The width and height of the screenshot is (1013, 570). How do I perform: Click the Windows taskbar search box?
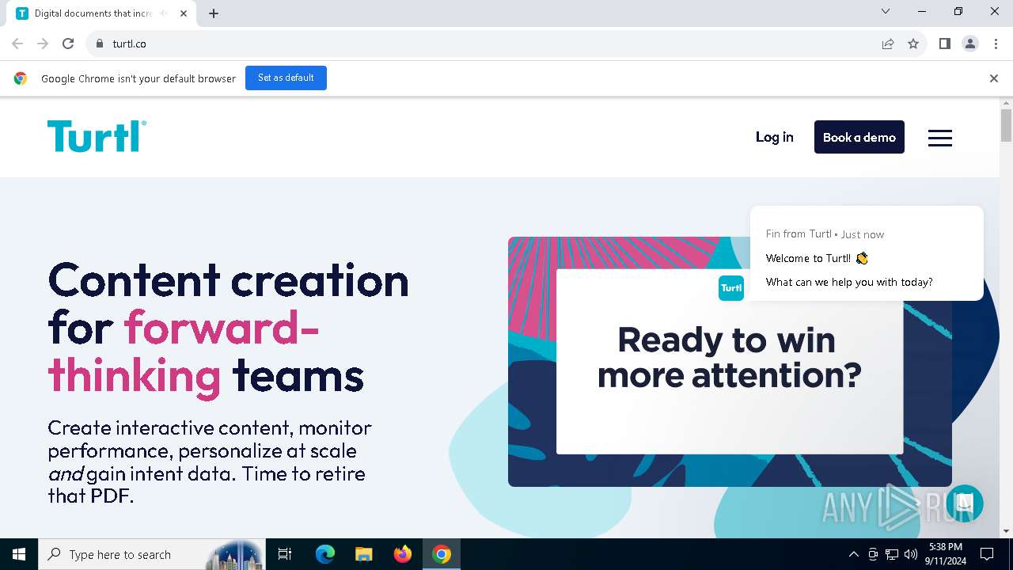pyautogui.click(x=151, y=554)
